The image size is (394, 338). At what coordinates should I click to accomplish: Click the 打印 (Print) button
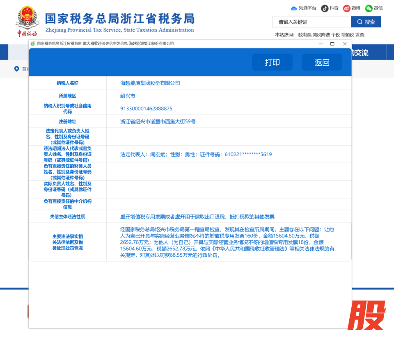pyautogui.click(x=272, y=62)
